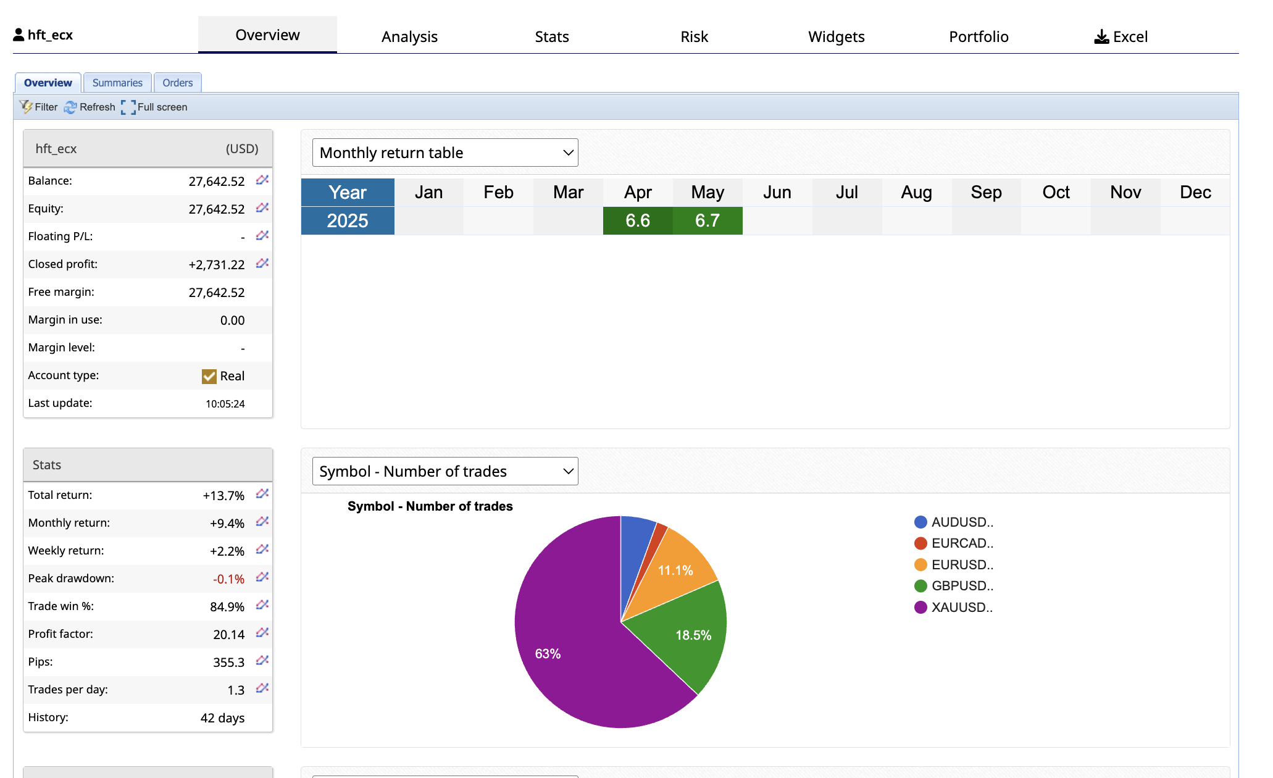The image size is (1273, 778).
Task: Click the chart icon next to Balance
Action: tap(262, 180)
